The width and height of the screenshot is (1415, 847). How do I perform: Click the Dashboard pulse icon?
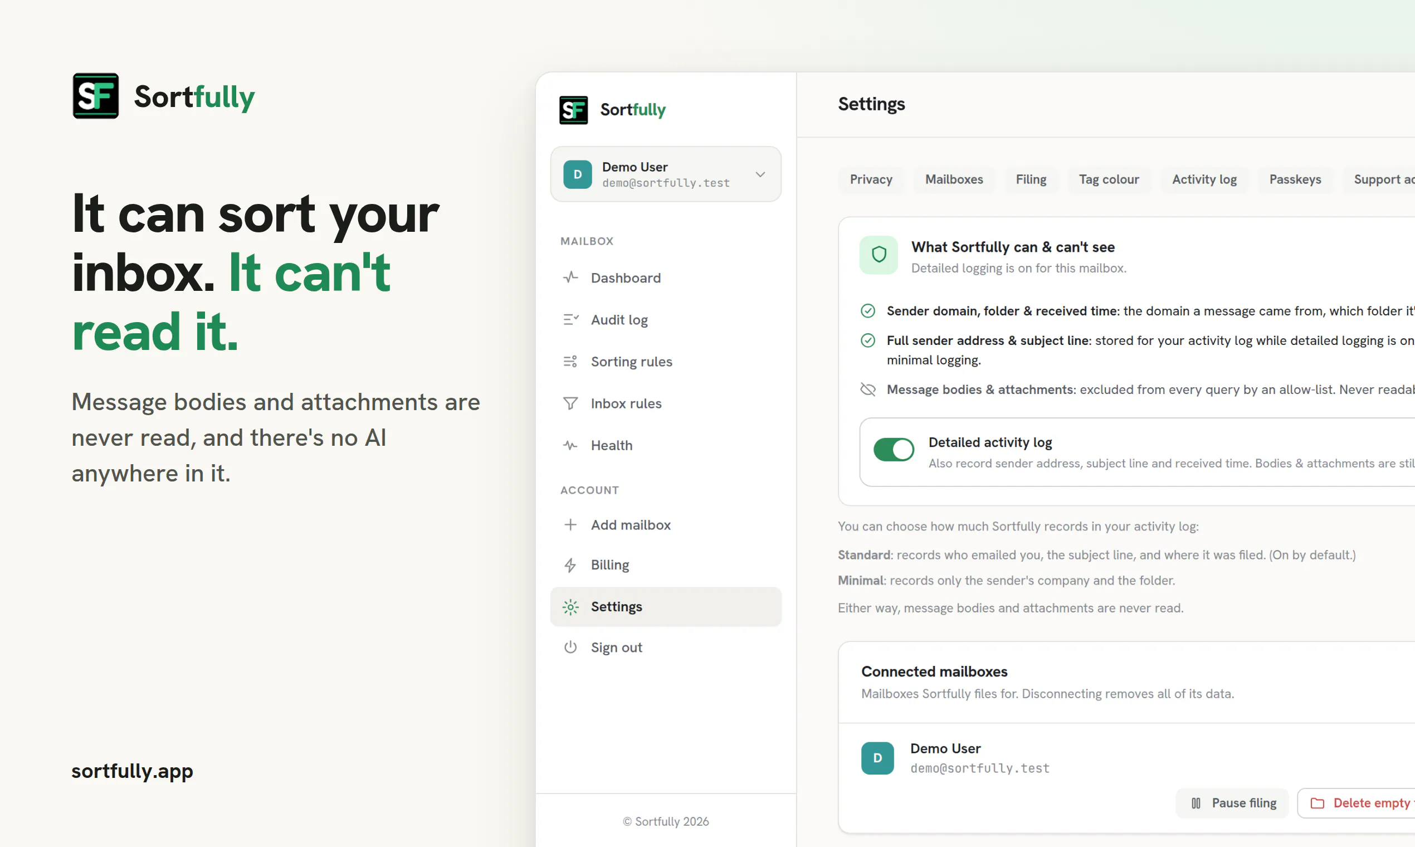[570, 278]
